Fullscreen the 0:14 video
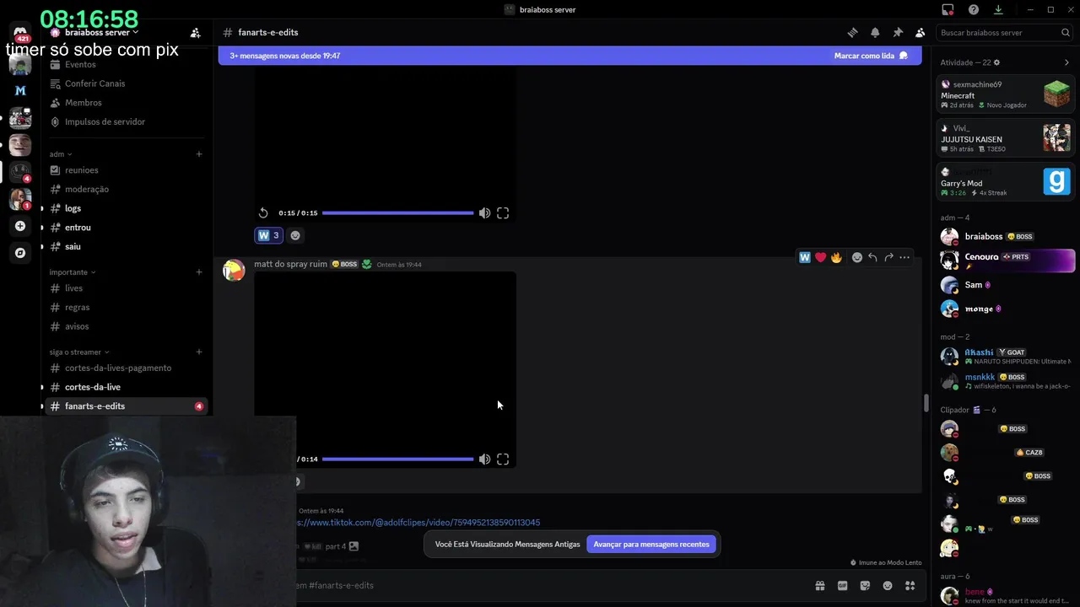 point(503,459)
